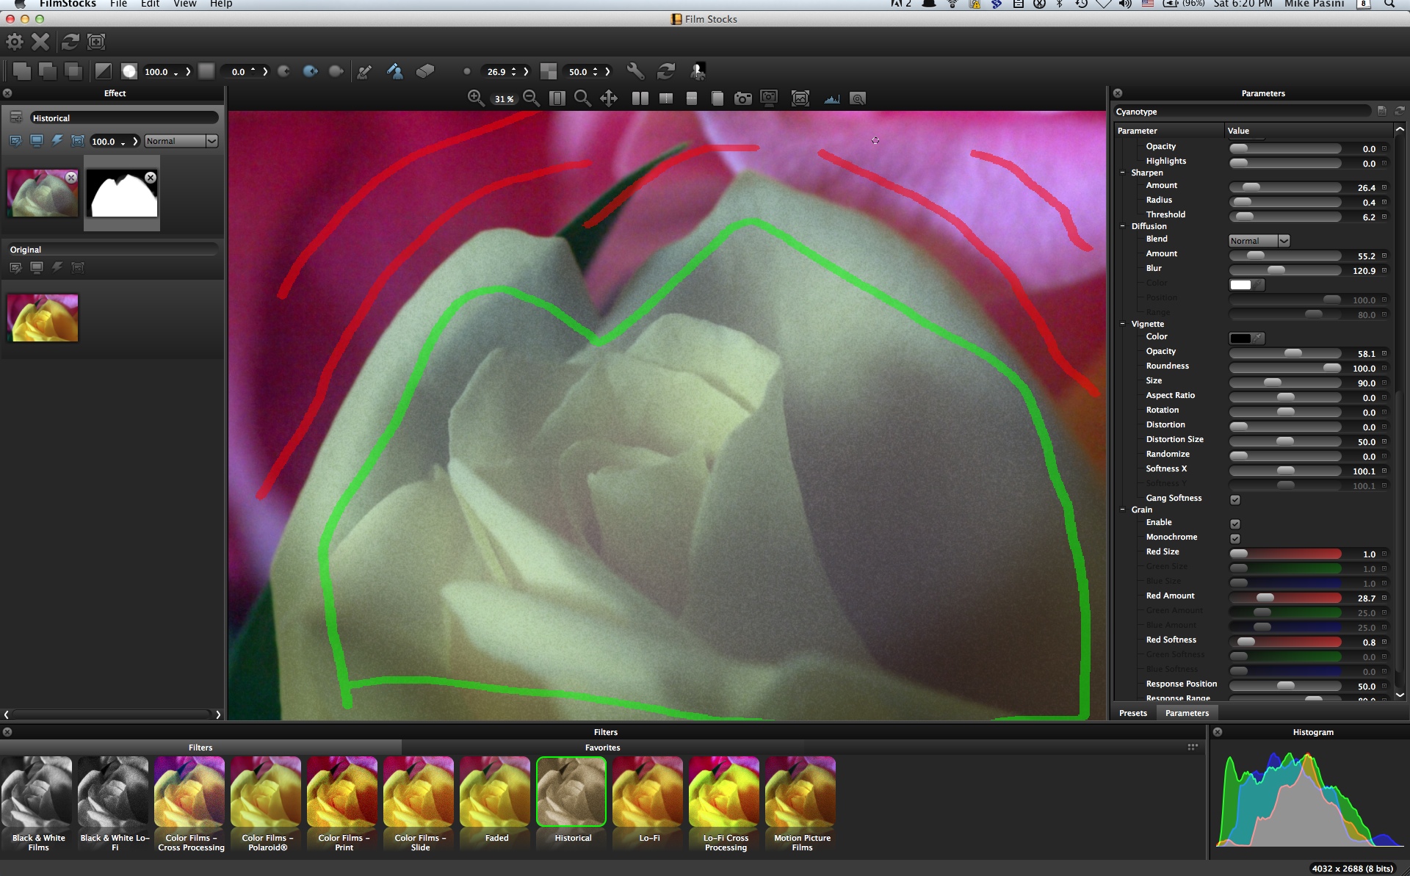Viewport: 1410px width, 876px height.
Task: Open the Diffusion Blend dropdown
Action: [1259, 241]
